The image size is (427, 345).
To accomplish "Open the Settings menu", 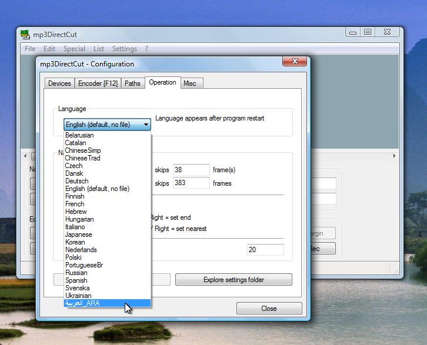I will click(124, 49).
